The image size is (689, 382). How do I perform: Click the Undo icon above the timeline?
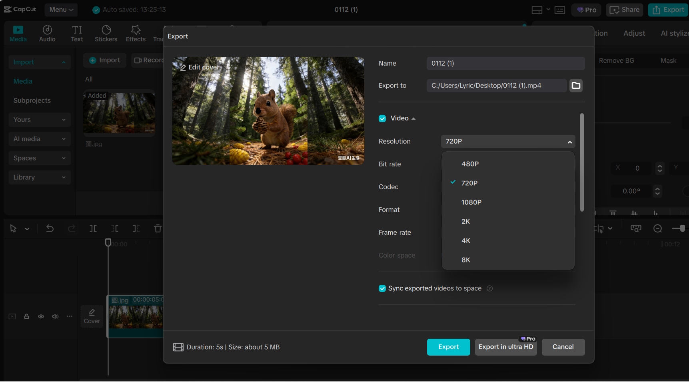point(50,228)
